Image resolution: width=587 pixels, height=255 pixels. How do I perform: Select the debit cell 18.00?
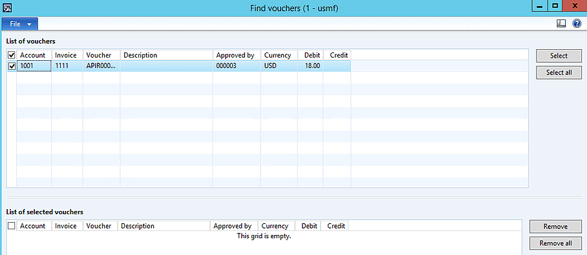pyautogui.click(x=310, y=67)
